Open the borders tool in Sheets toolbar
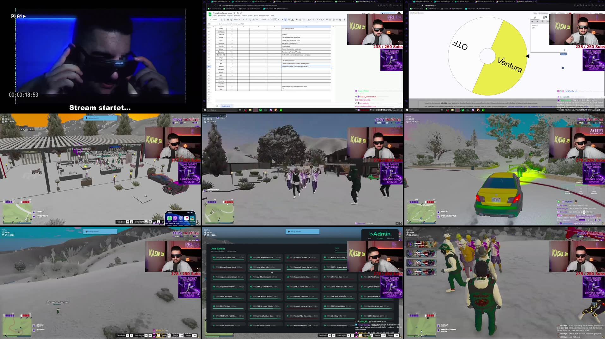 (x=300, y=20)
